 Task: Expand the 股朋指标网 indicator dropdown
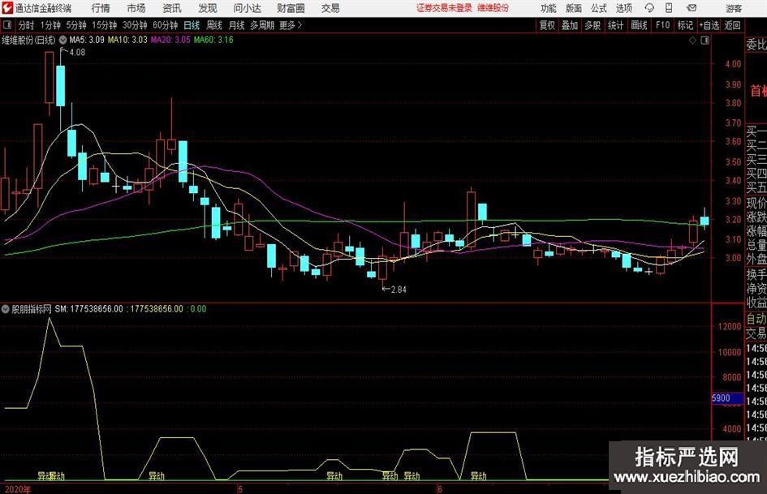(6, 309)
